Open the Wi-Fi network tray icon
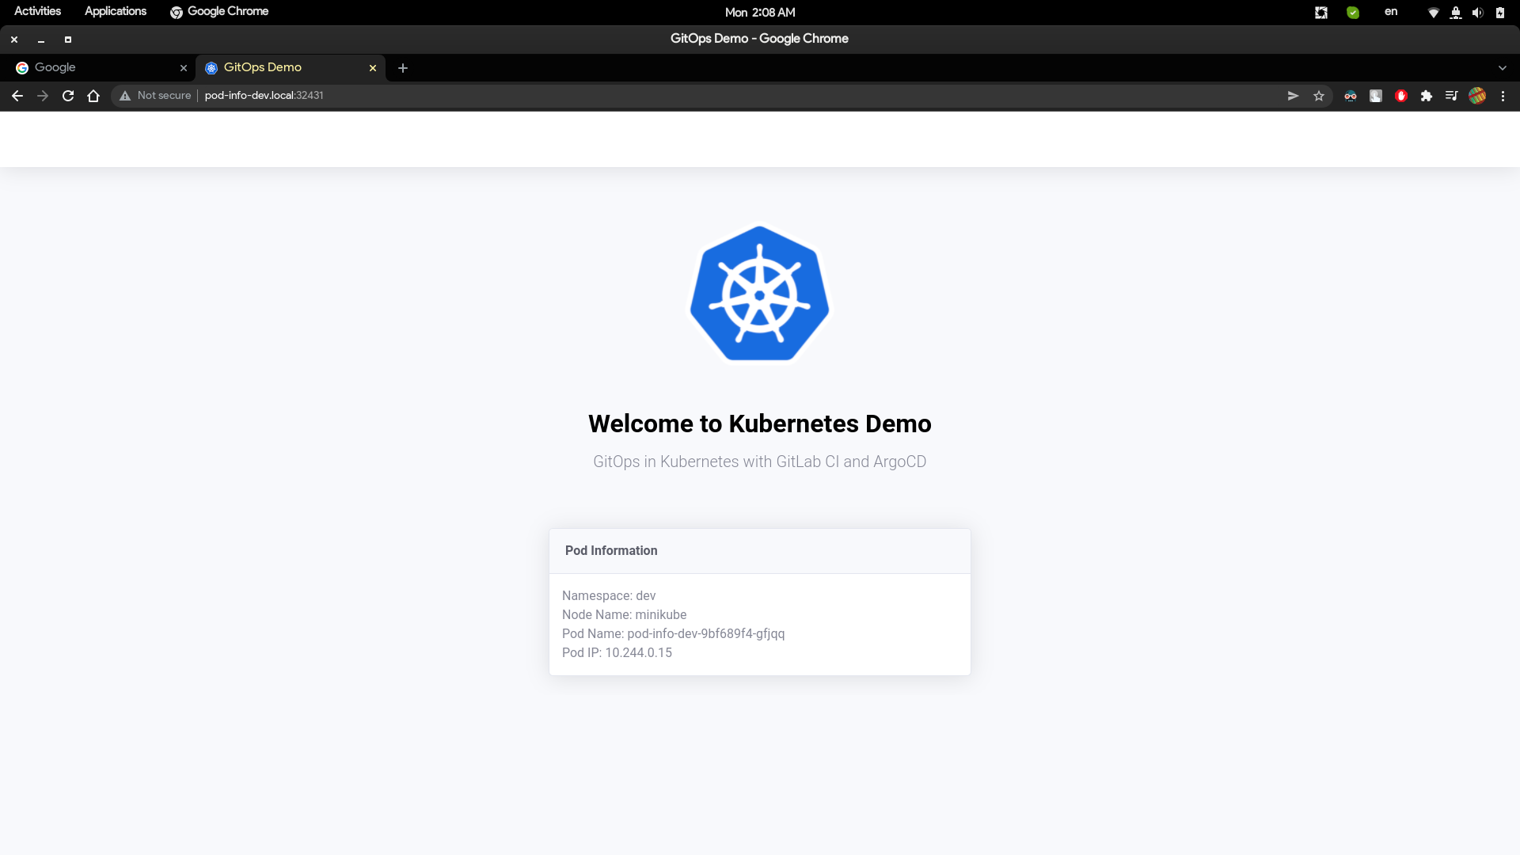The height and width of the screenshot is (855, 1520). (x=1434, y=13)
